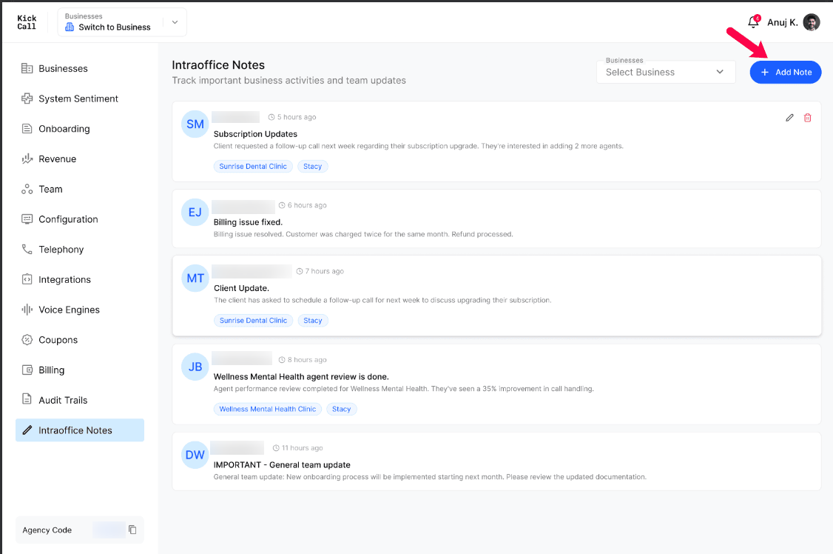Click the EJ author avatar

pyautogui.click(x=195, y=212)
